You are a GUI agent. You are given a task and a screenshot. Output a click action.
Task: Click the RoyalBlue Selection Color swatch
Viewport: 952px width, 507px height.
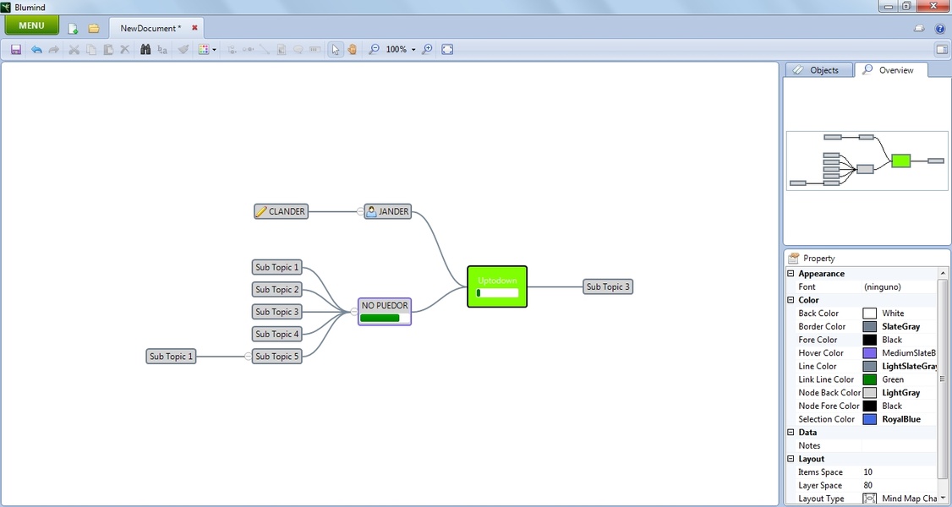869,419
